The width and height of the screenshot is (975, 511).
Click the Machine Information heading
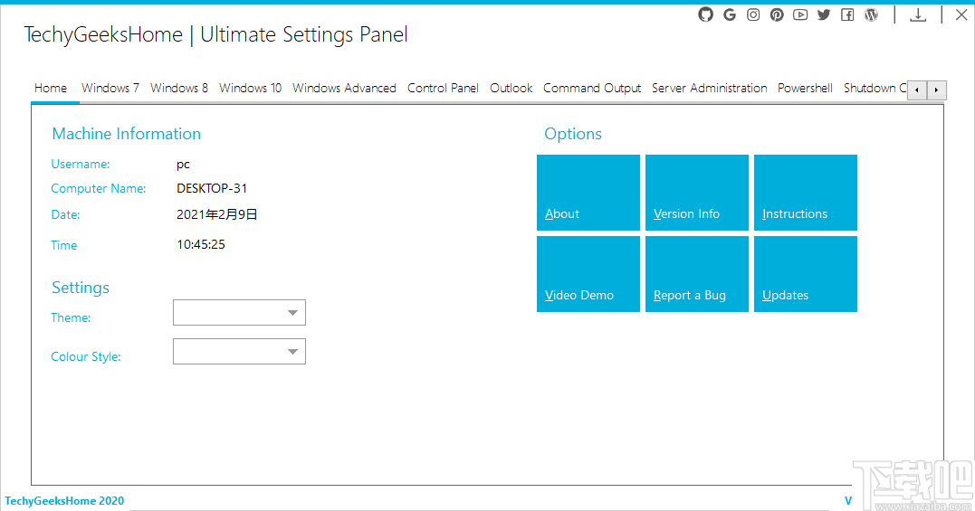coord(126,134)
